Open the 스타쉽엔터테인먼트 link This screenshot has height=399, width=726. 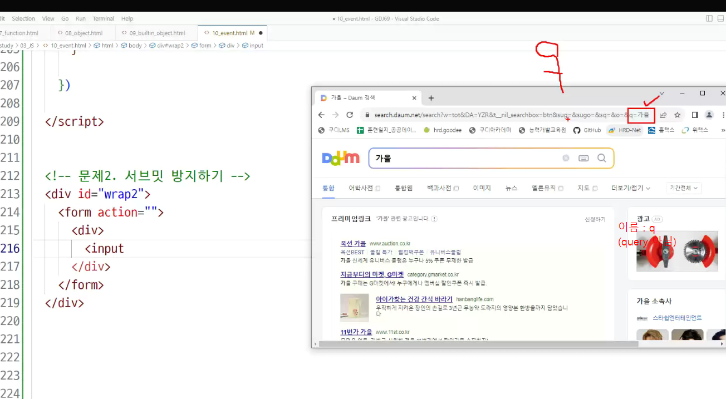[x=677, y=318]
